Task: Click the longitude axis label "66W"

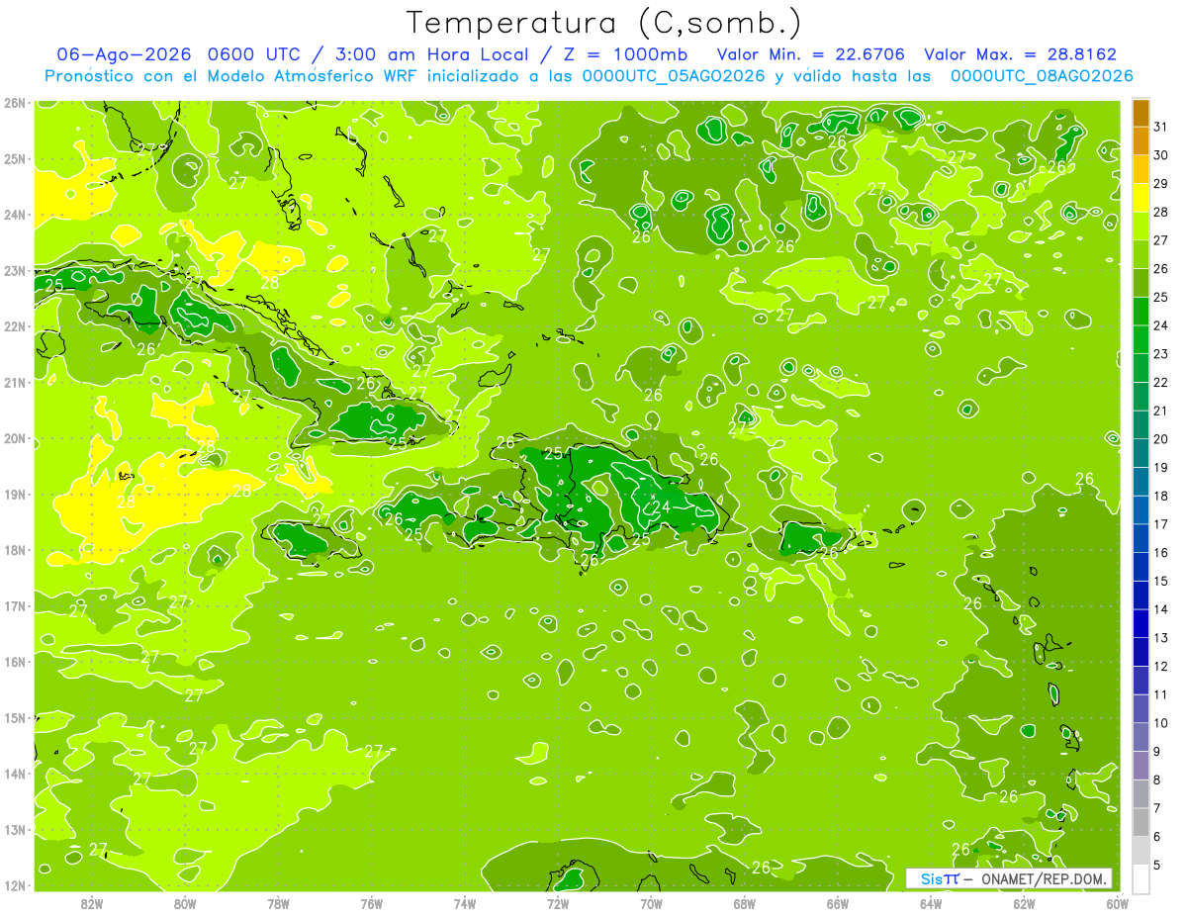Action: click(837, 903)
